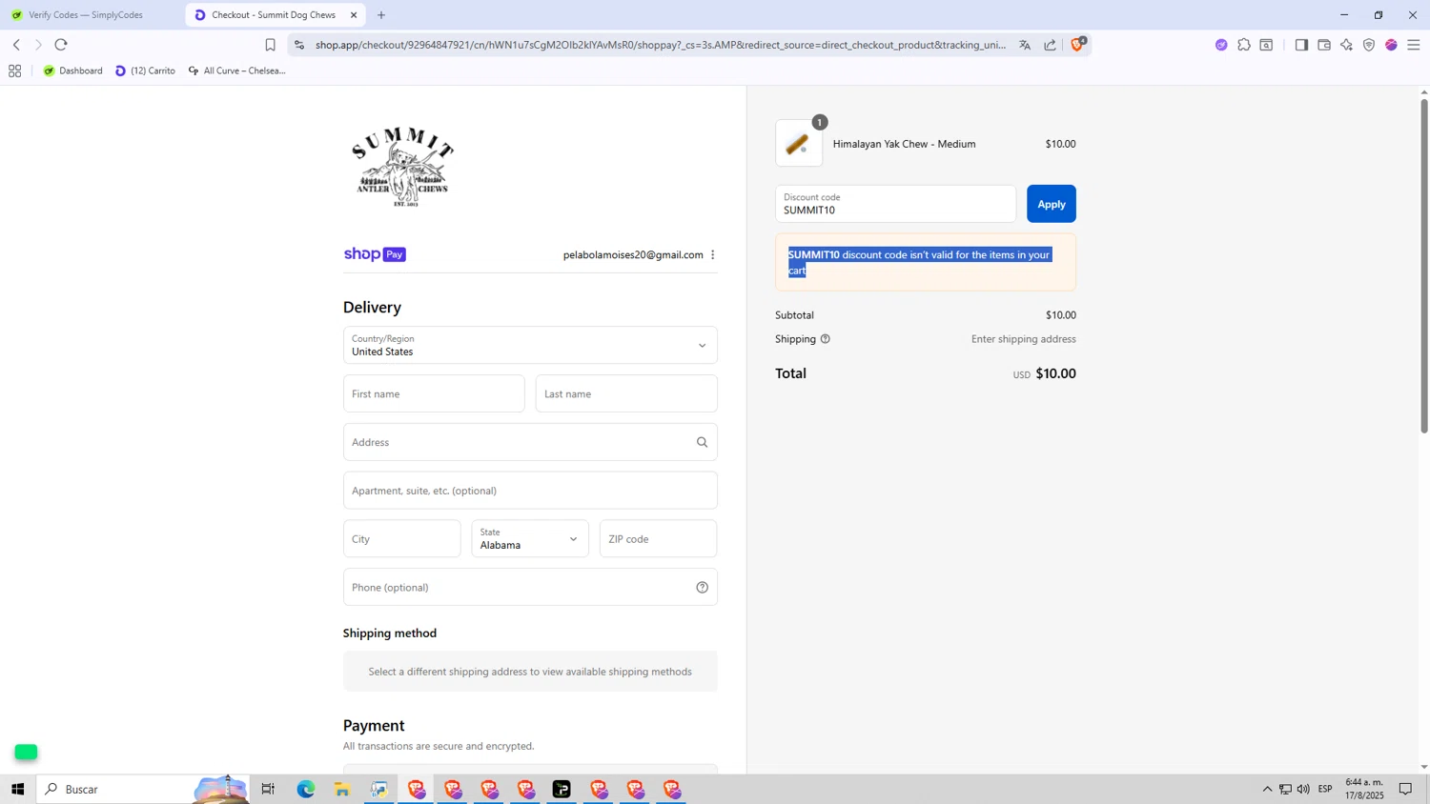
Task: Click phone field help question icon
Action: [703, 587]
